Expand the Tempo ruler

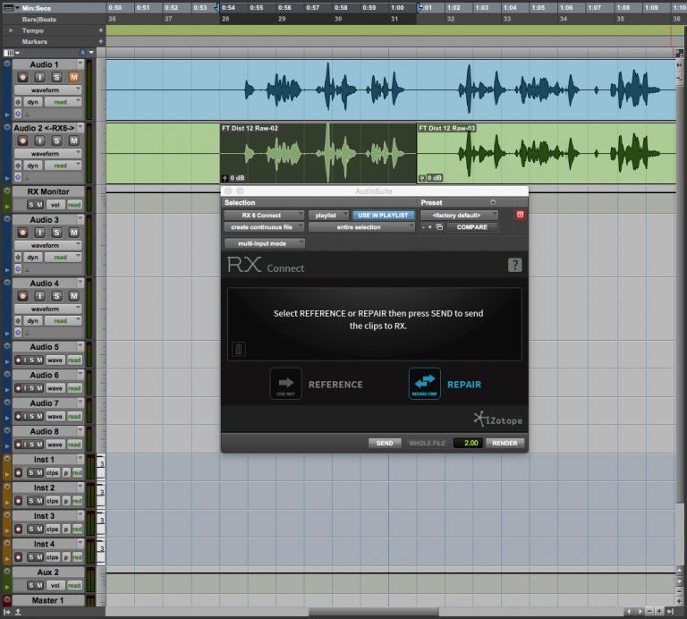[11, 30]
